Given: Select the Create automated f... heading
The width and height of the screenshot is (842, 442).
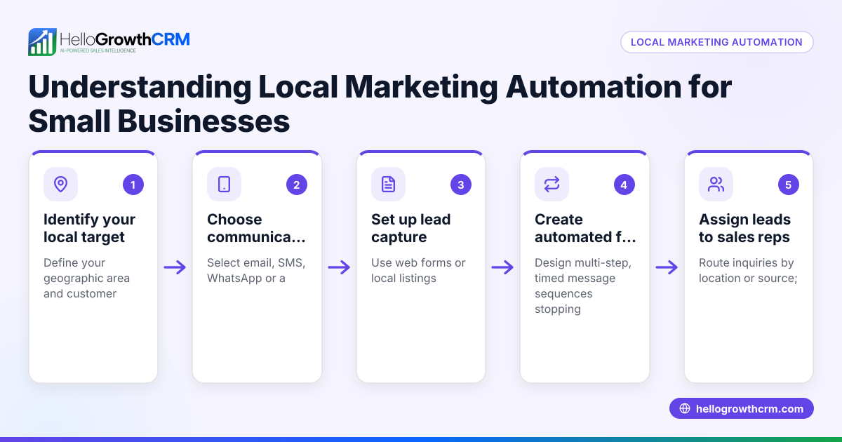Looking at the screenshot, I should (585, 228).
